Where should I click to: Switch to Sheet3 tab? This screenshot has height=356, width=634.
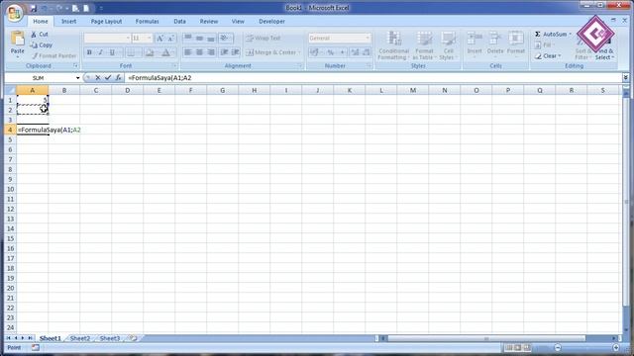(110, 338)
